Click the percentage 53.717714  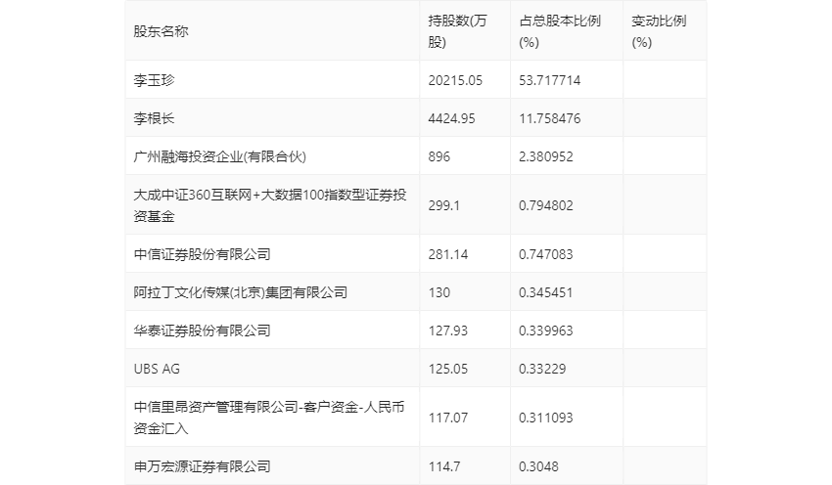[x=550, y=80]
